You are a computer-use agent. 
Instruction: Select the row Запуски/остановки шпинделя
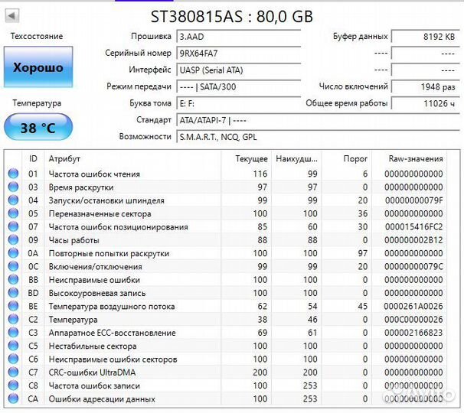point(225,200)
